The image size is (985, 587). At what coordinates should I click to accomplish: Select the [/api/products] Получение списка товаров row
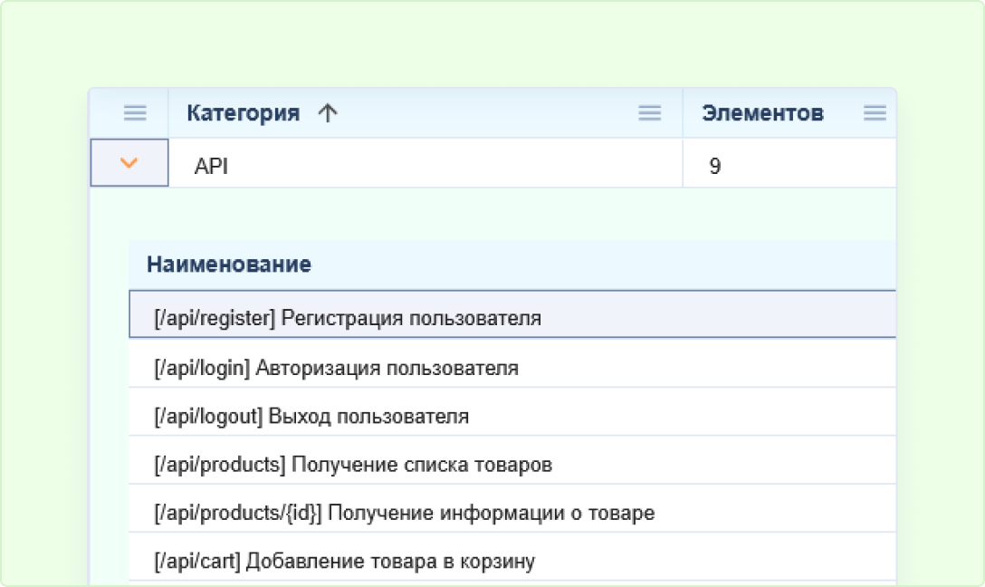(x=353, y=466)
